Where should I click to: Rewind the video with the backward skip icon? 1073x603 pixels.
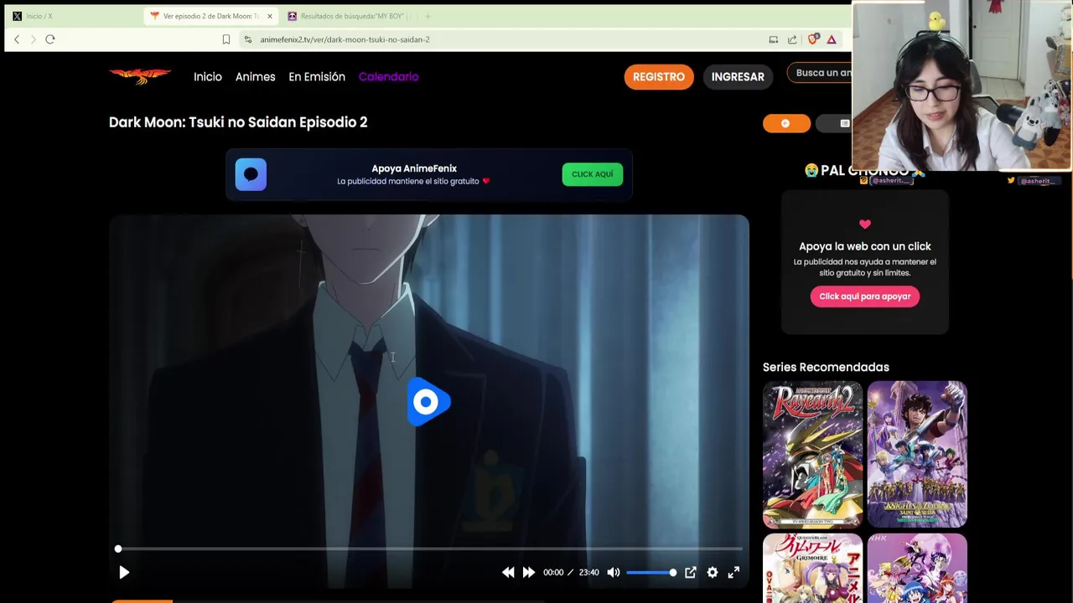[x=508, y=573]
